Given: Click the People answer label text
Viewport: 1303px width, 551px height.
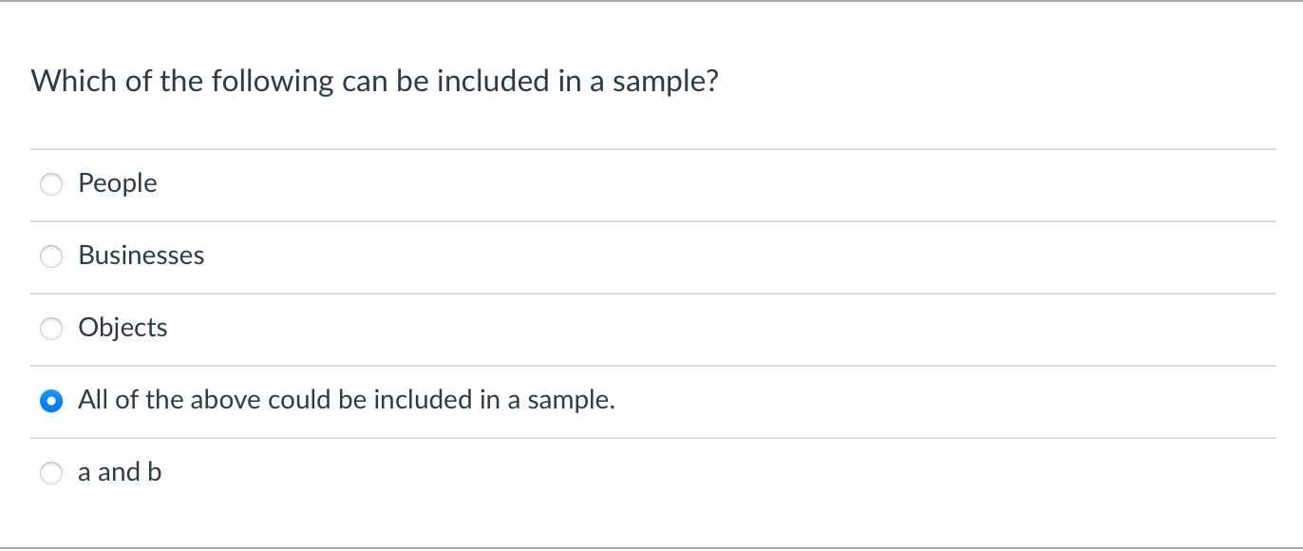Looking at the screenshot, I should click(118, 183).
